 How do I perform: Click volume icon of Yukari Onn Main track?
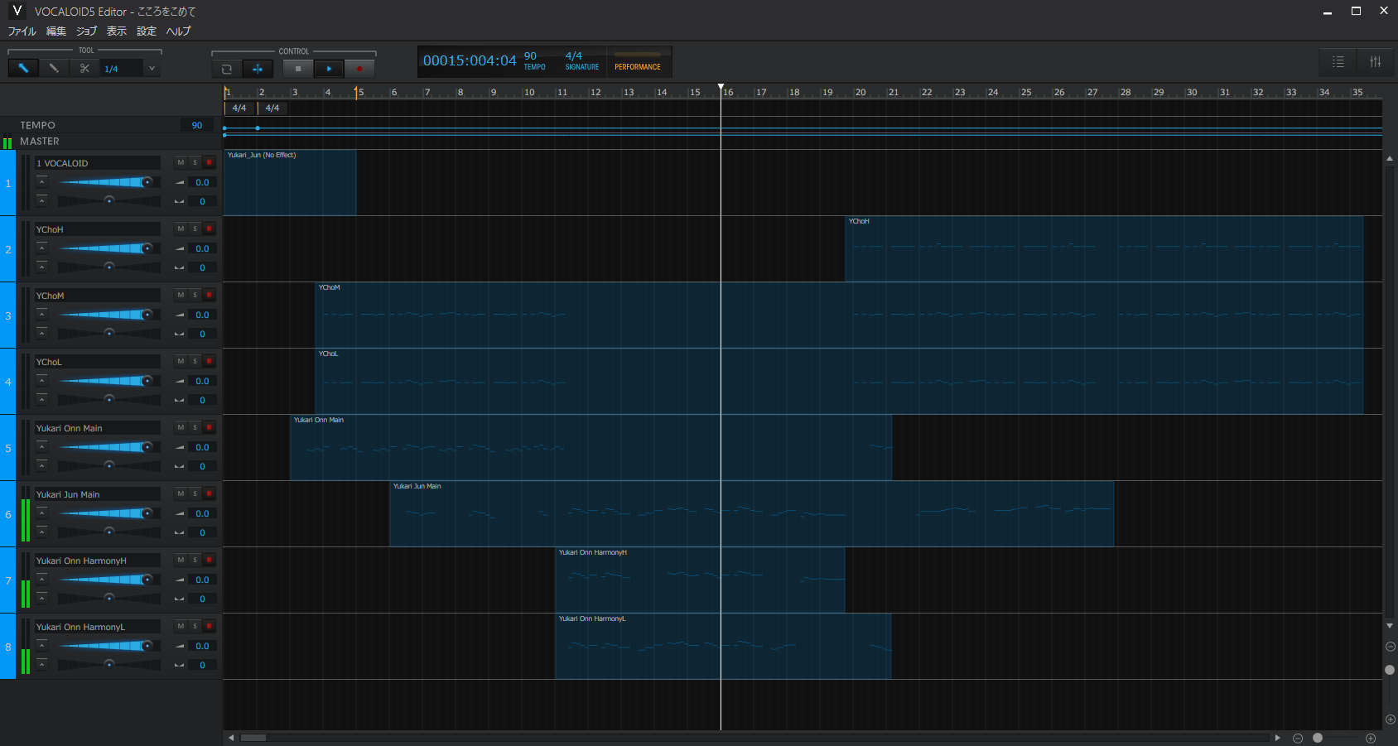pos(180,447)
